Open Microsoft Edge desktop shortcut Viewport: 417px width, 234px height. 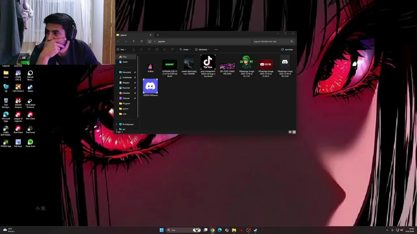6,117
